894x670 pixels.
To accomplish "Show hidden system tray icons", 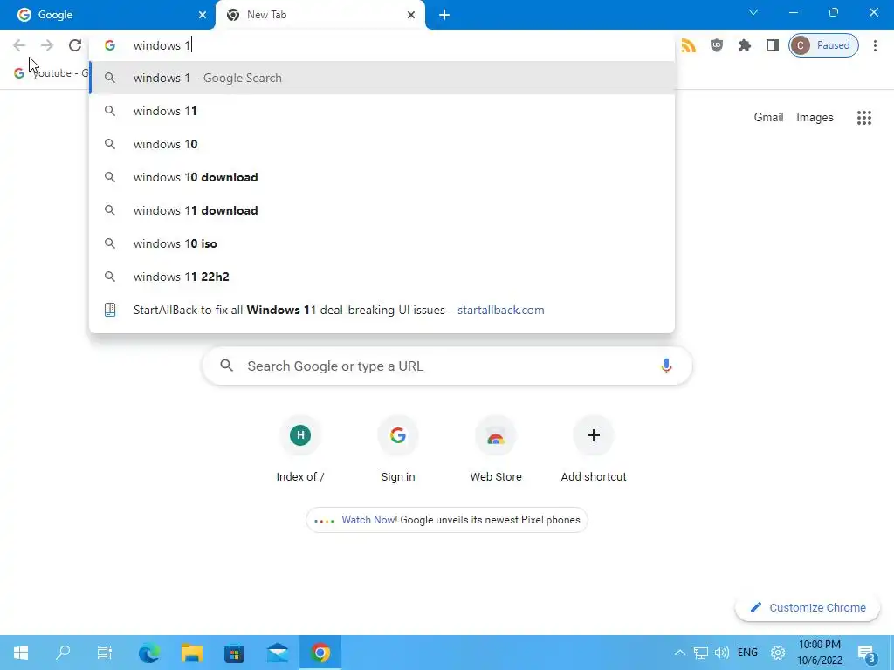I will click(679, 653).
